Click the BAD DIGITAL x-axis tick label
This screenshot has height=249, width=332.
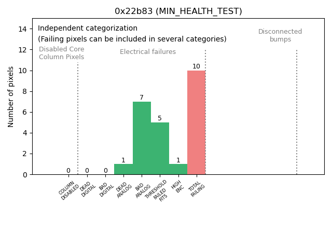point(106,189)
